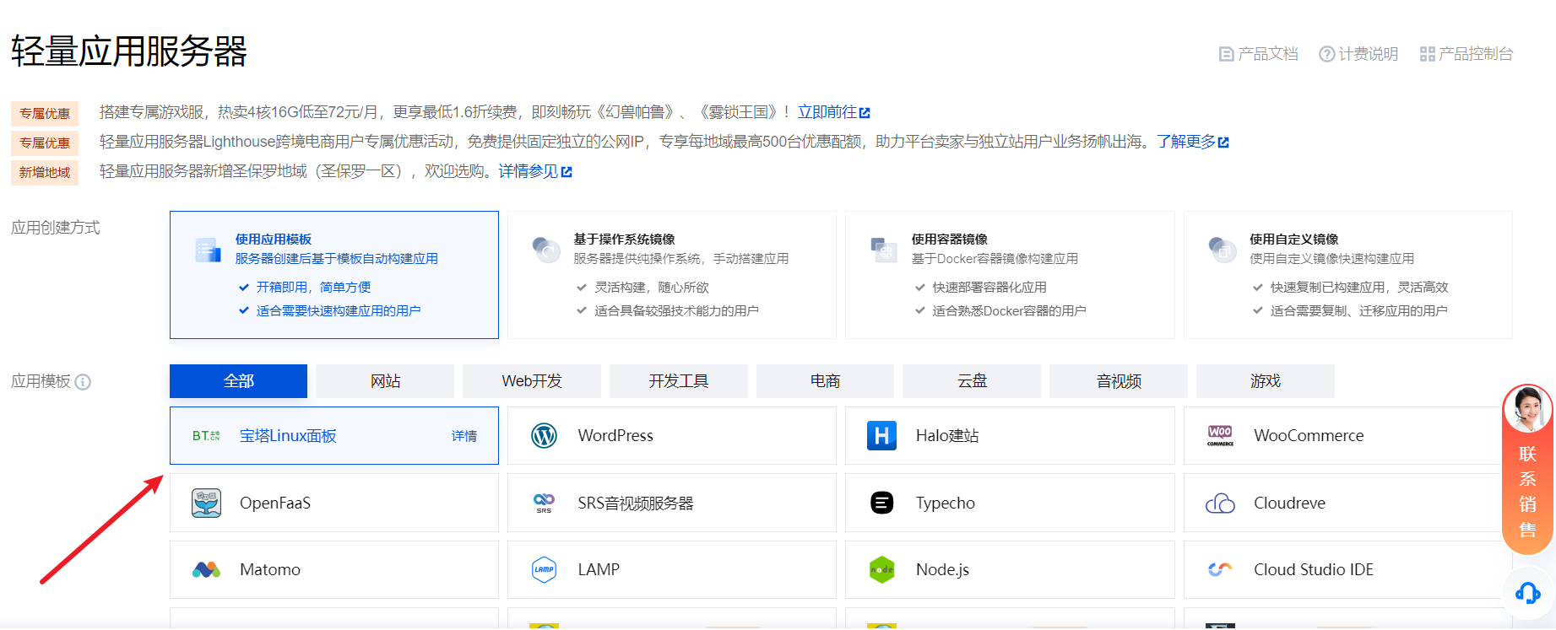The height and width of the screenshot is (630, 1556).
Task: Click the WooCommerce logo icon
Action: [1220, 436]
